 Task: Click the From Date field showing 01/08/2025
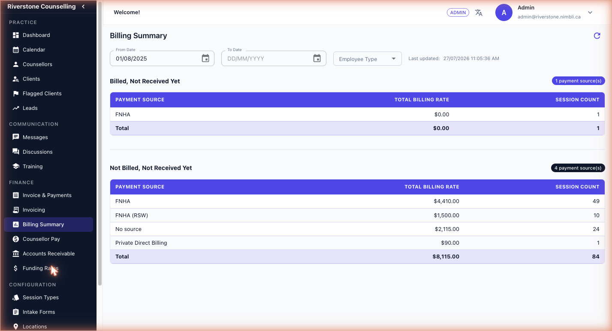162,58
